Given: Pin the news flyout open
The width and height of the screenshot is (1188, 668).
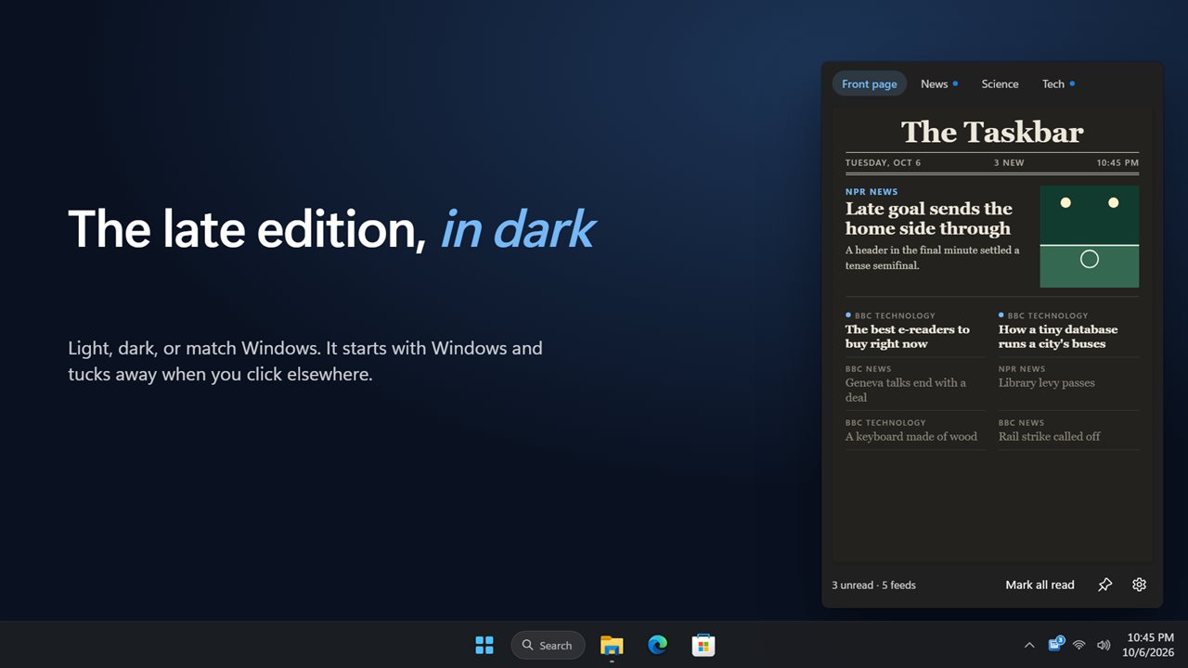Looking at the screenshot, I should 1104,585.
